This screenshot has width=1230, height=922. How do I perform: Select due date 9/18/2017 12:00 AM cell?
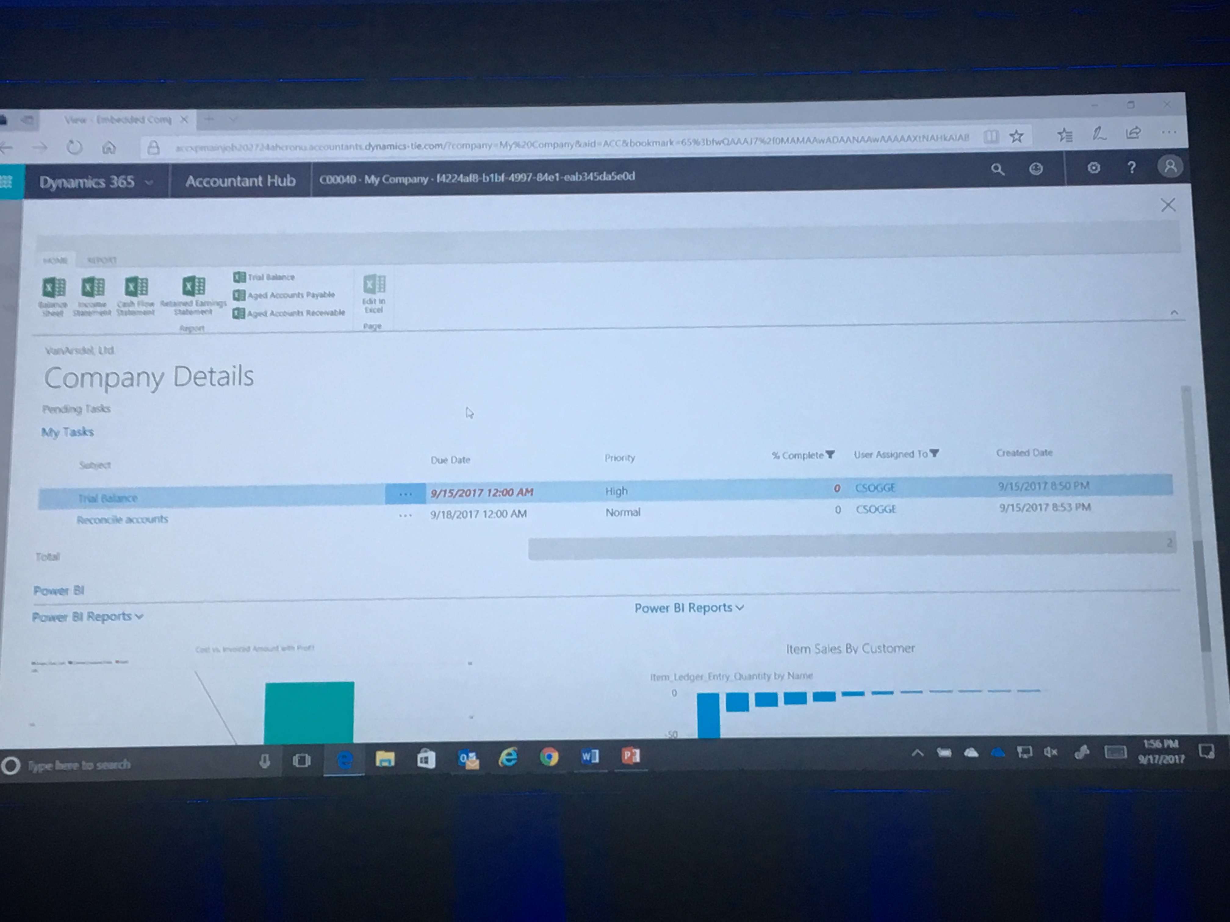click(478, 514)
